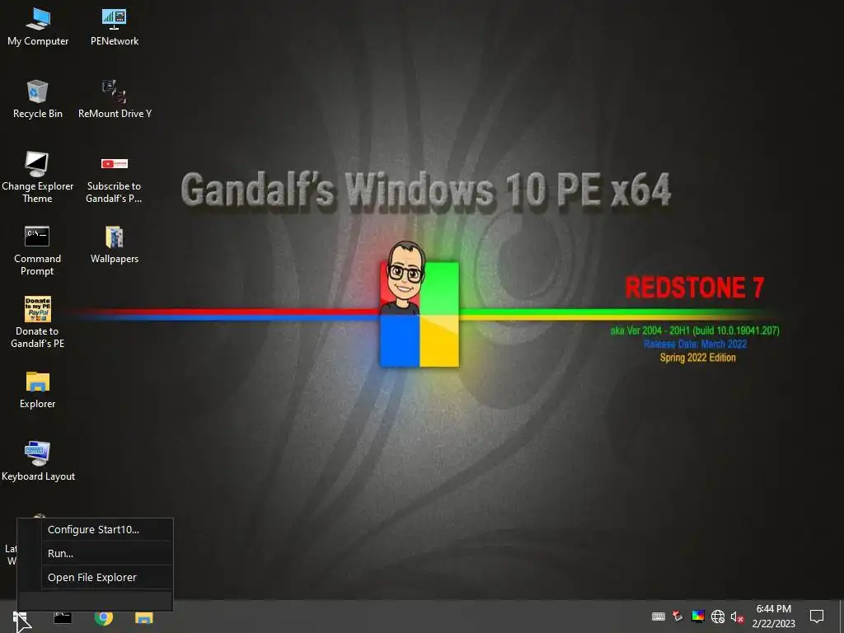
Task: Open the network globe tray icon
Action: 718,617
